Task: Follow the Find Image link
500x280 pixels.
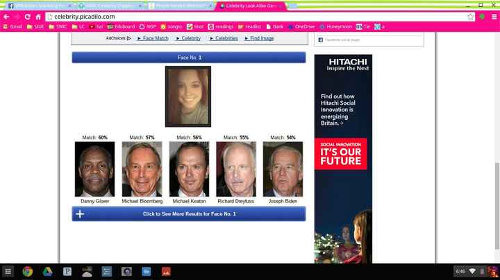Action: [x=259, y=38]
